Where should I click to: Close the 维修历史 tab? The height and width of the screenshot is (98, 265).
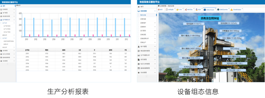[194, 9]
